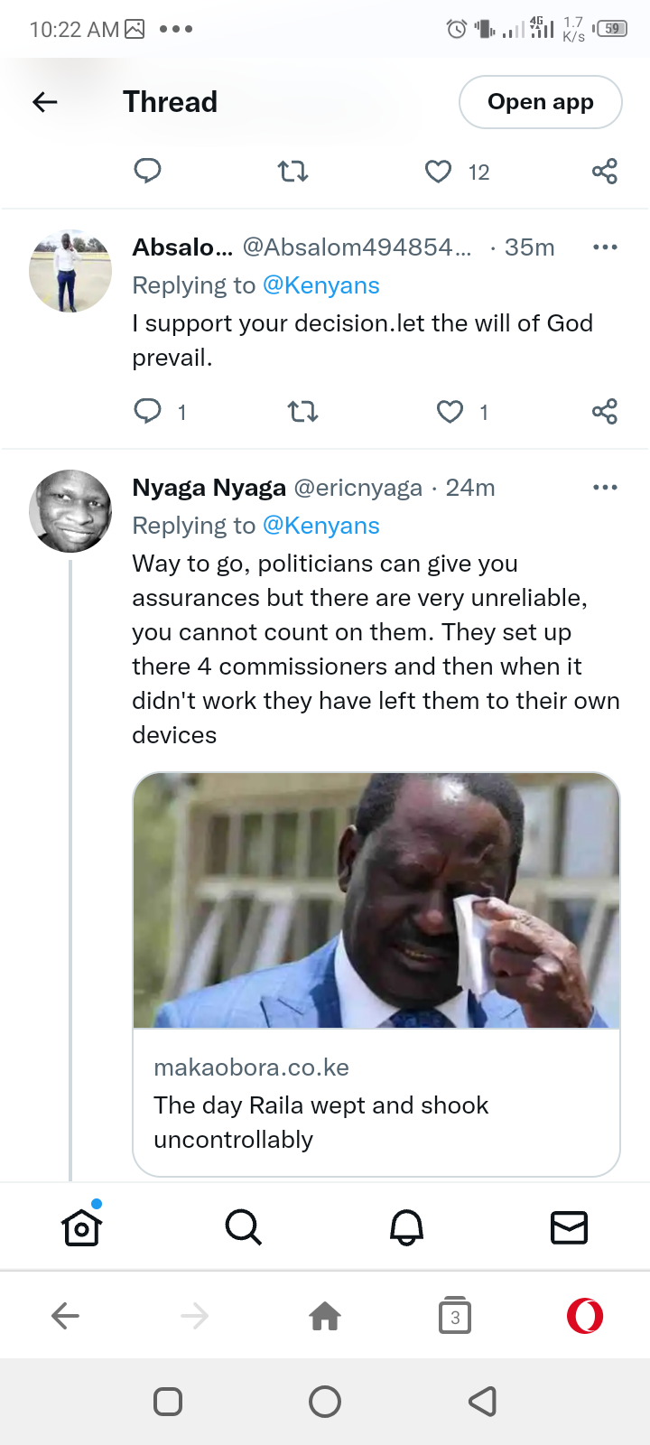Image resolution: width=650 pixels, height=1445 pixels.
Task: Open Nyaga Nyaga's profile picture
Action: point(70,511)
